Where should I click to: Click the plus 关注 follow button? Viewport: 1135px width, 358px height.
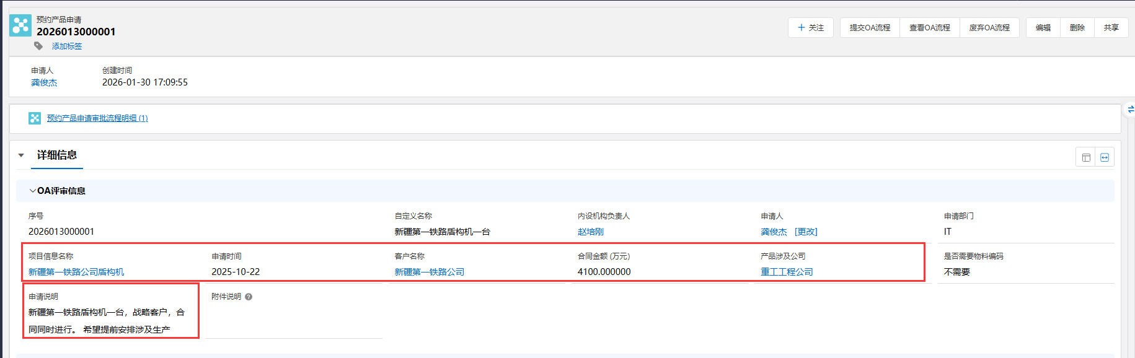click(x=811, y=28)
